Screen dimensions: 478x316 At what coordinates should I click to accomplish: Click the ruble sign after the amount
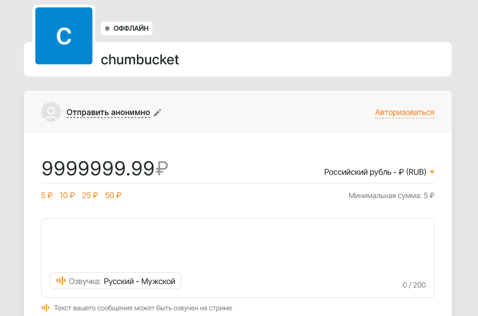click(162, 169)
